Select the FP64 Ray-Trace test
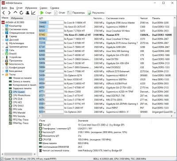This screenshot has height=161, width=177. pyautogui.click(x=19, y=123)
